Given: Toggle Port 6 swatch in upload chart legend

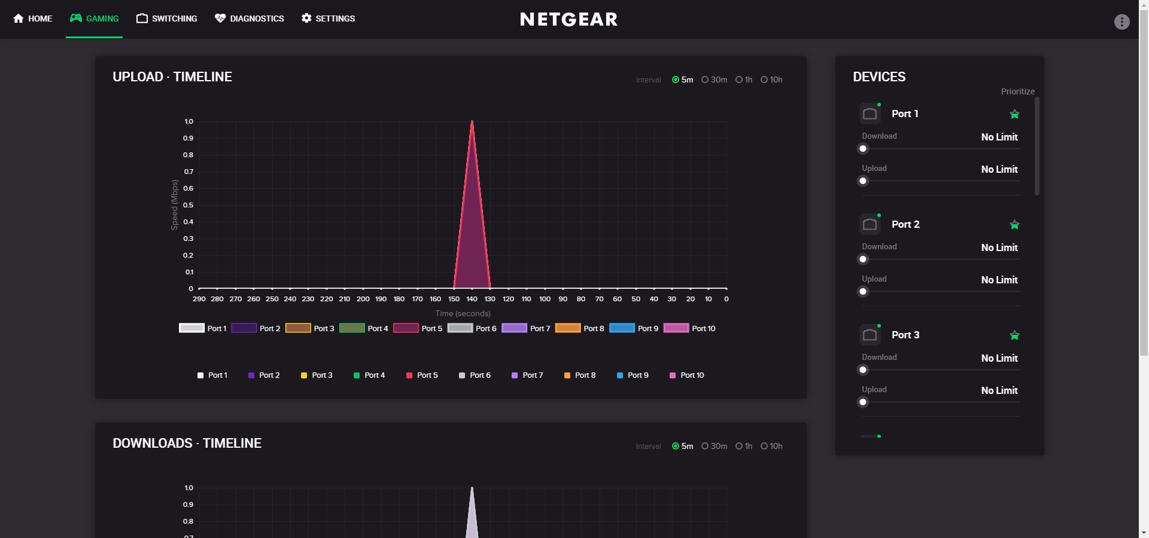Looking at the screenshot, I should coord(460,328).
